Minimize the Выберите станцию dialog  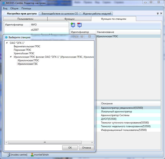click(x=76, y=37)
